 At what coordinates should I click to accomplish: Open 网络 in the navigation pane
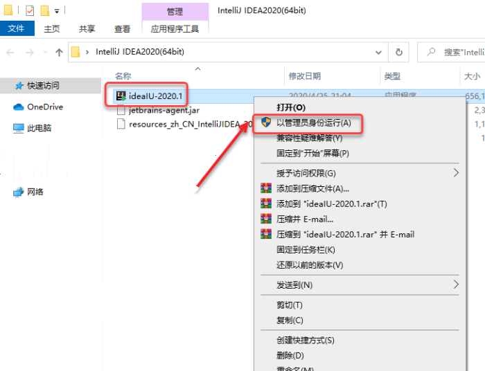[35, 192]
